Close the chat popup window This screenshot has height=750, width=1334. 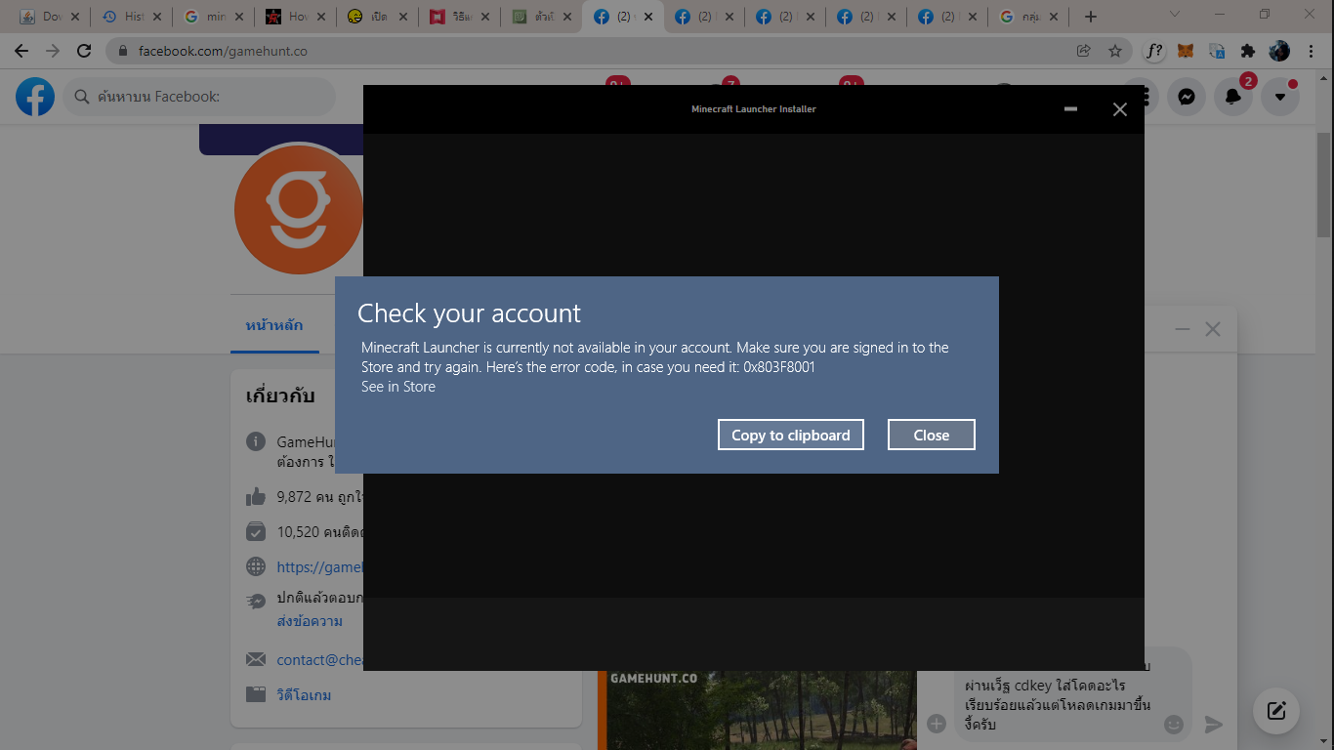point(1213,329)
